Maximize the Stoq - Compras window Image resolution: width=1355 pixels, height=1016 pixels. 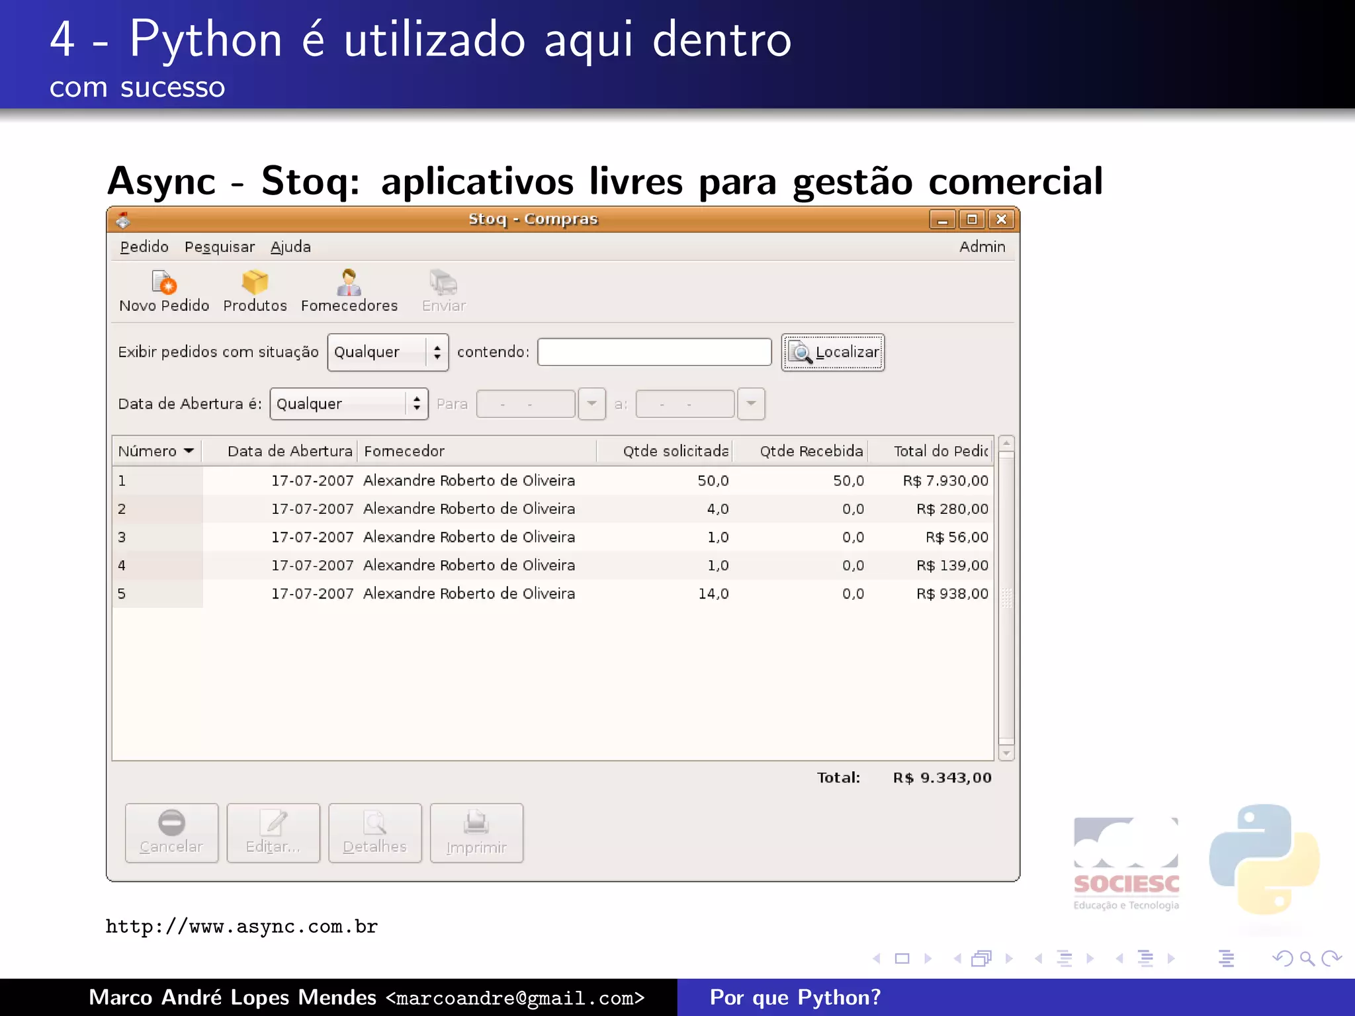coord(972,220)
